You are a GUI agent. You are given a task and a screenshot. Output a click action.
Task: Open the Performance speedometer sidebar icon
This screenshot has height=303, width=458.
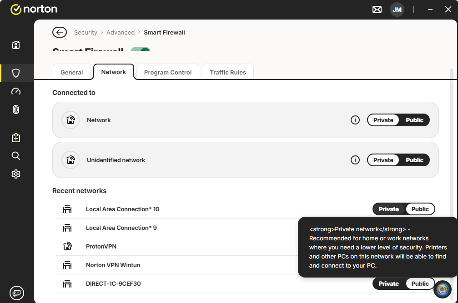(x=16, y=91)
